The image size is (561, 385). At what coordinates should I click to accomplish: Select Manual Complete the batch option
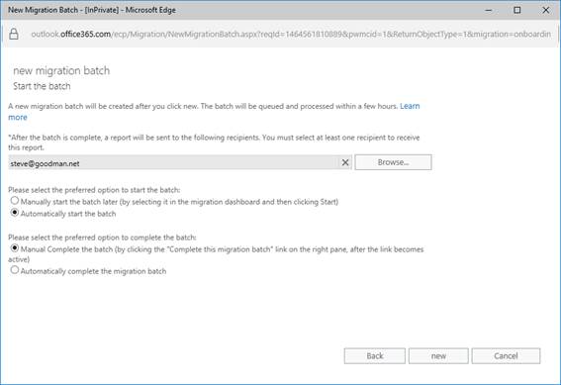point(14,248)
